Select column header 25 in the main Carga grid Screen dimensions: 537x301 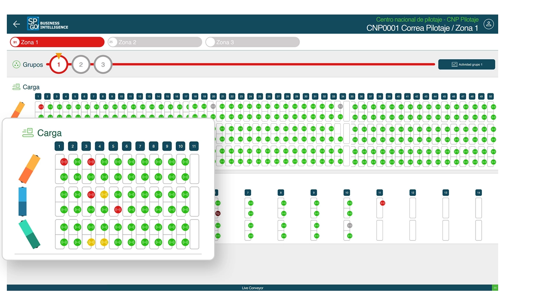260,96
